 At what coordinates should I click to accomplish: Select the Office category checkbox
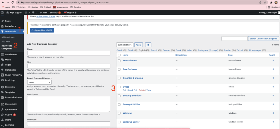tap(119, 87)
